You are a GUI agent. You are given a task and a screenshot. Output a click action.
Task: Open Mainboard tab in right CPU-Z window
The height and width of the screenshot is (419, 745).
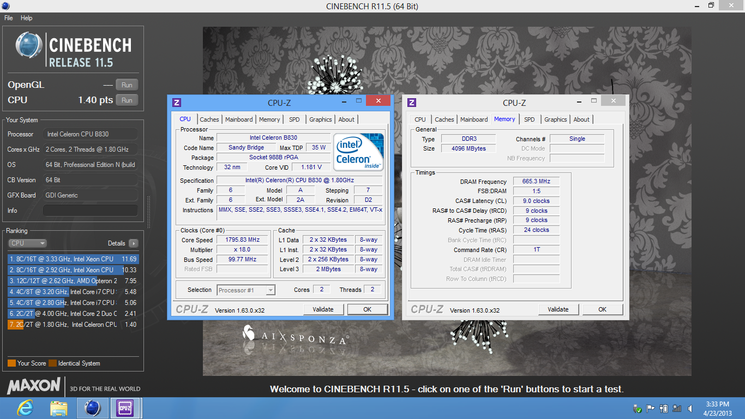[x=474, y=119]
